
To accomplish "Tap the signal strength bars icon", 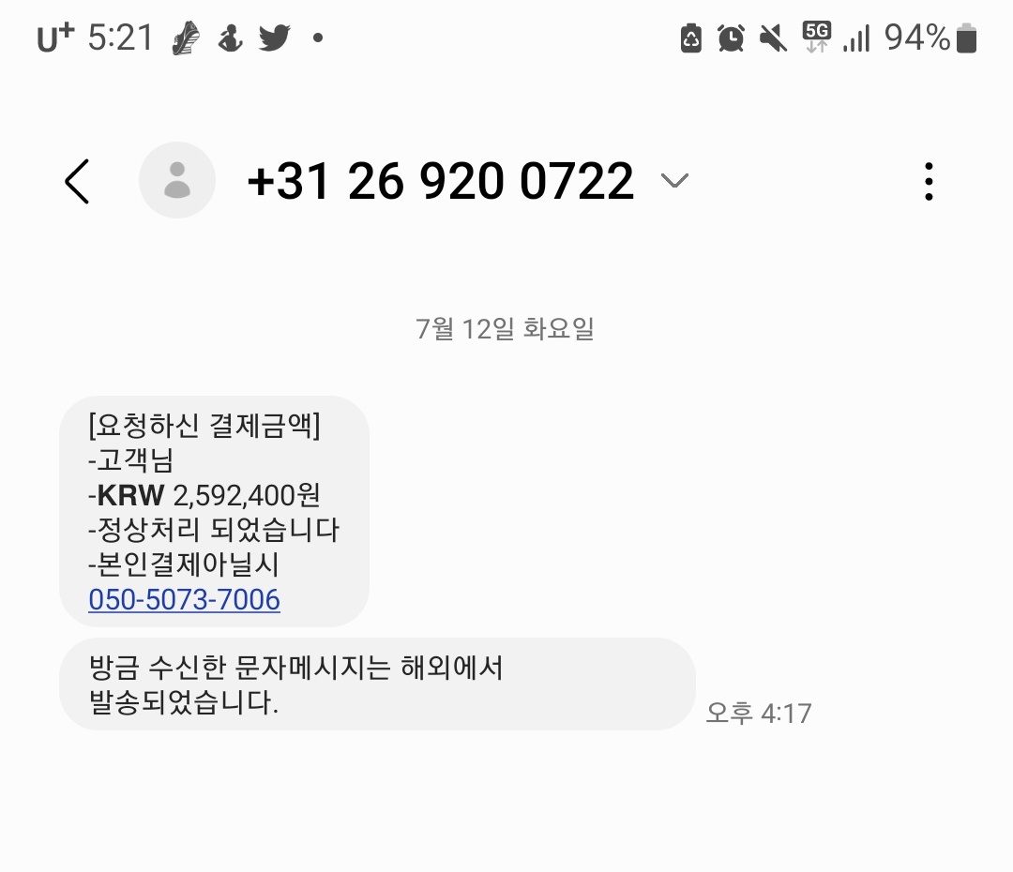I will (x=857, y=38).
